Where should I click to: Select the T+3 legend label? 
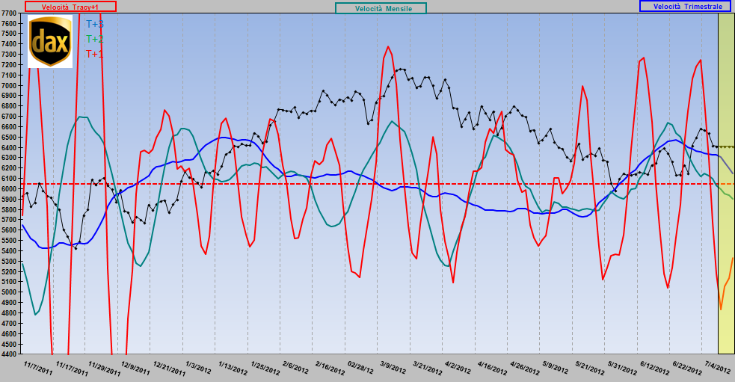click(95, 24)
